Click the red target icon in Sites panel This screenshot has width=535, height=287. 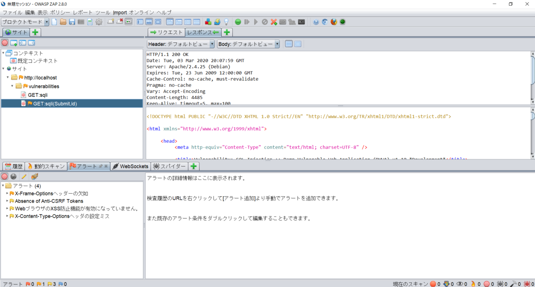coord(5,43)
